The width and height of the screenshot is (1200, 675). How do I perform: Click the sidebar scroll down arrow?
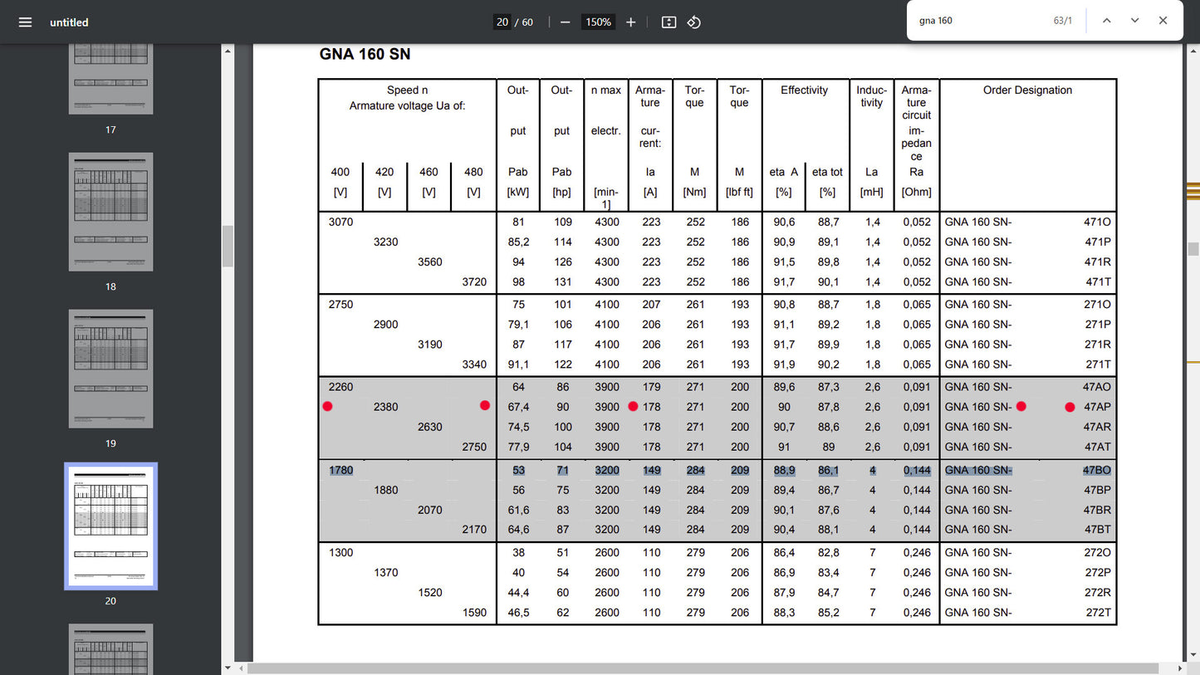228,667
